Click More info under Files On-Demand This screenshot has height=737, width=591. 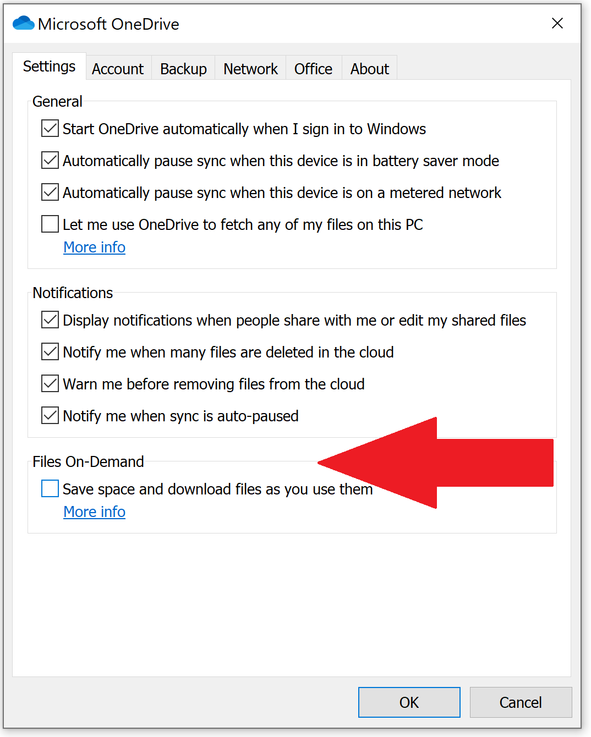click(x=94, y=512)
